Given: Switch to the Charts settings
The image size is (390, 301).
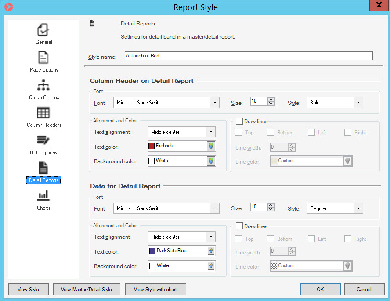Looking at the screenshot, I should (x=43, y=200).
